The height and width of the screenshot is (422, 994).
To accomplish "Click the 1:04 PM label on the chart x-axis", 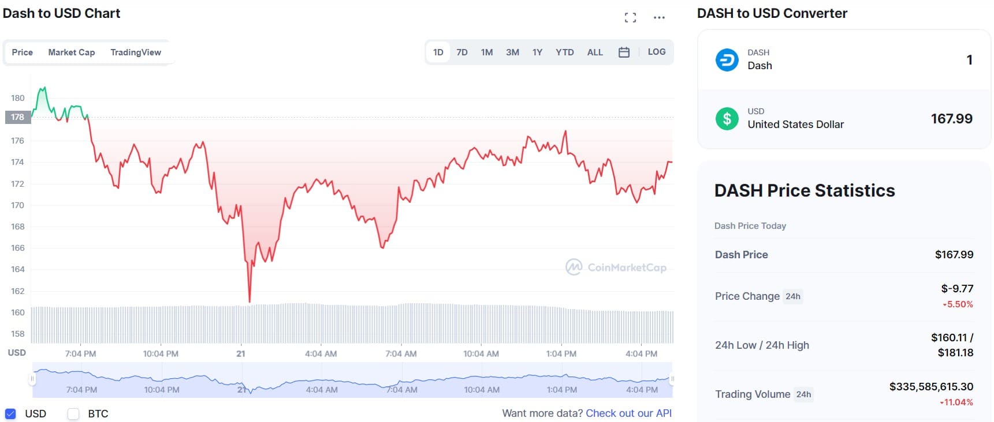I will [561, 354].
